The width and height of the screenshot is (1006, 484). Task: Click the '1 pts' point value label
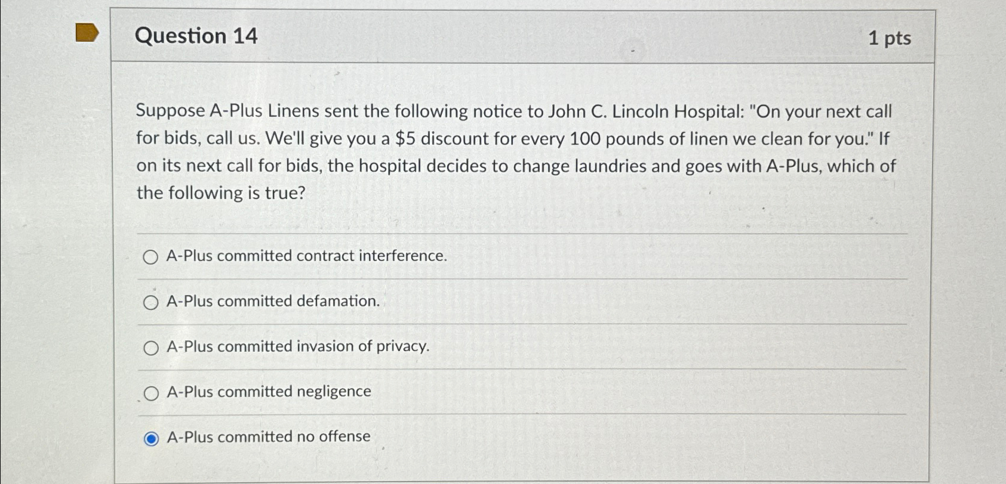(x=891, y=37)
